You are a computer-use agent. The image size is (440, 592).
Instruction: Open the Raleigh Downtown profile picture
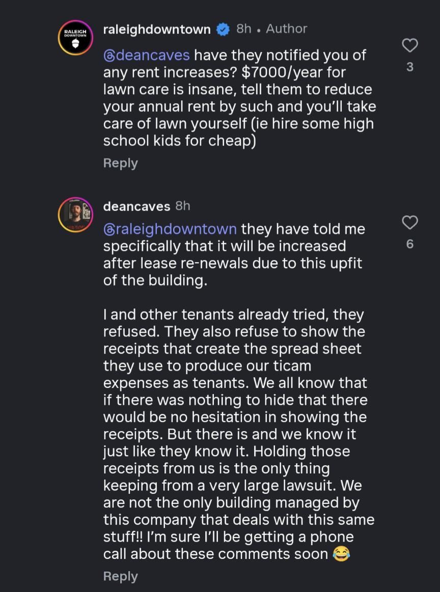pos(75,37)
